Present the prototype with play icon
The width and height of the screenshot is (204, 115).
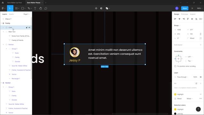pyautogui.click(x=192, y=8)
